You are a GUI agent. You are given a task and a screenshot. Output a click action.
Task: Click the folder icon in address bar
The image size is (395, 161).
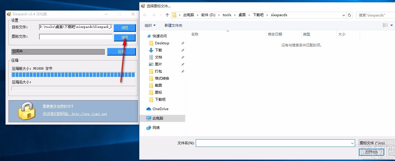pyautogui.click(x=175, y=15)
